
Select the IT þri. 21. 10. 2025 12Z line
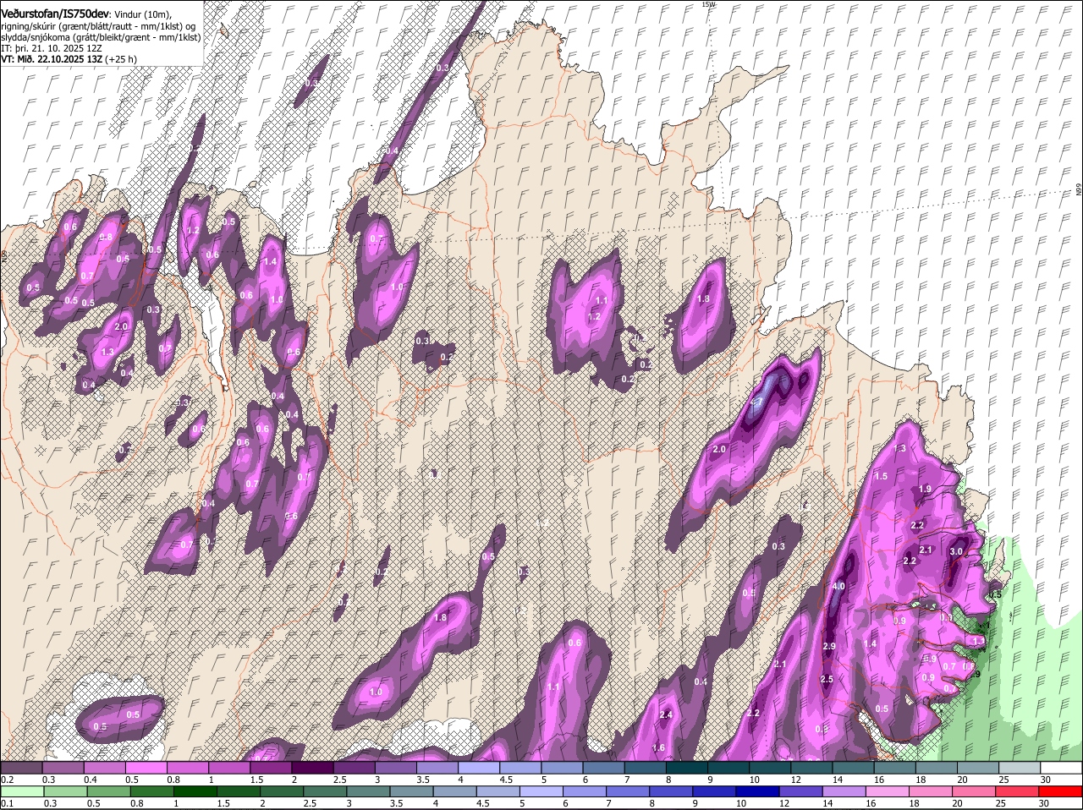tap(52, 48)
